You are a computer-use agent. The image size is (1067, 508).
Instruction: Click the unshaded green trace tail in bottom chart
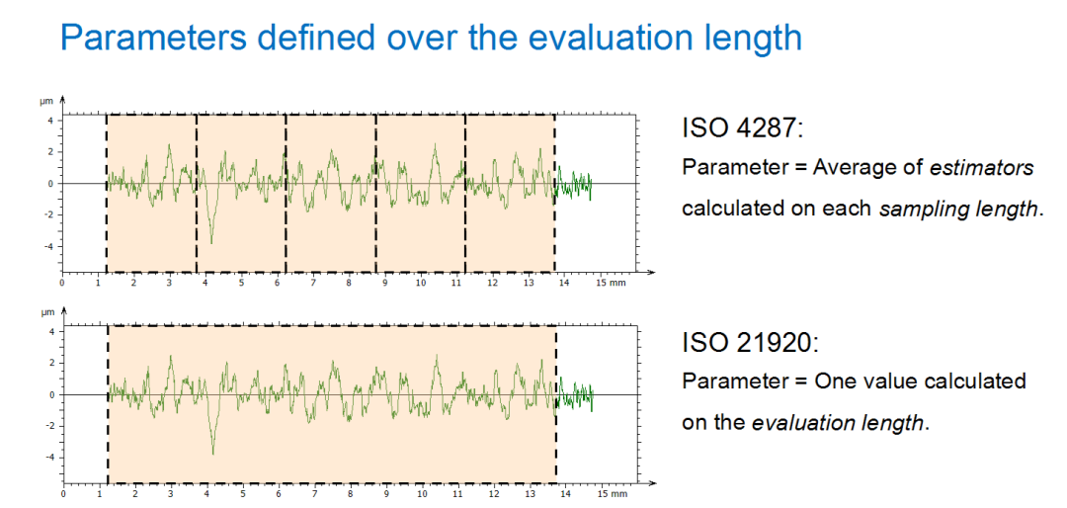(575, 395)
